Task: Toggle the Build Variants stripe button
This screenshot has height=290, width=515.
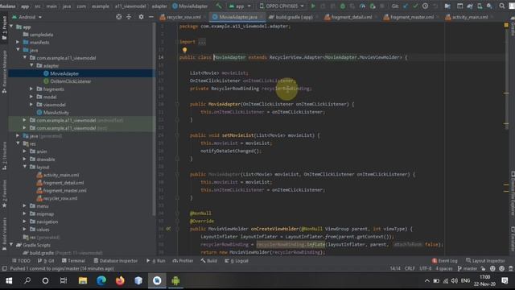Action: click(4, 234)
